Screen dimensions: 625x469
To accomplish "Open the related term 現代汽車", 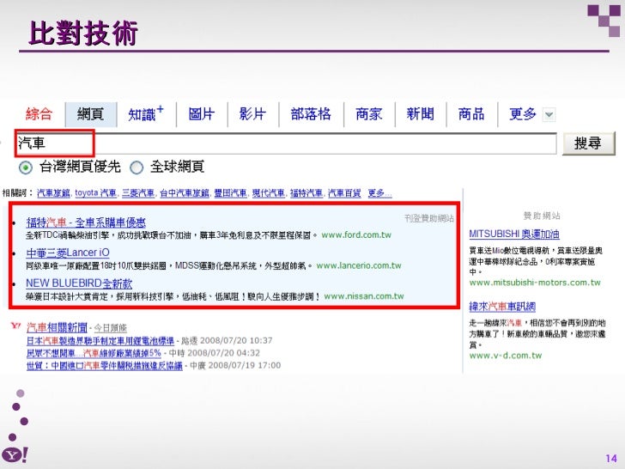I will [x=269, y=193].
